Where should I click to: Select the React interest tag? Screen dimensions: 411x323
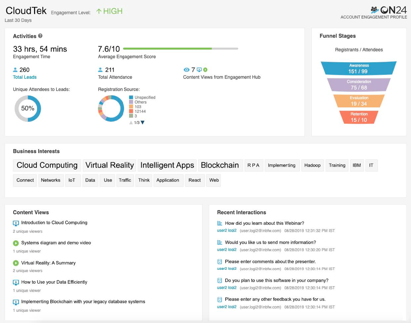coord(195,180)
